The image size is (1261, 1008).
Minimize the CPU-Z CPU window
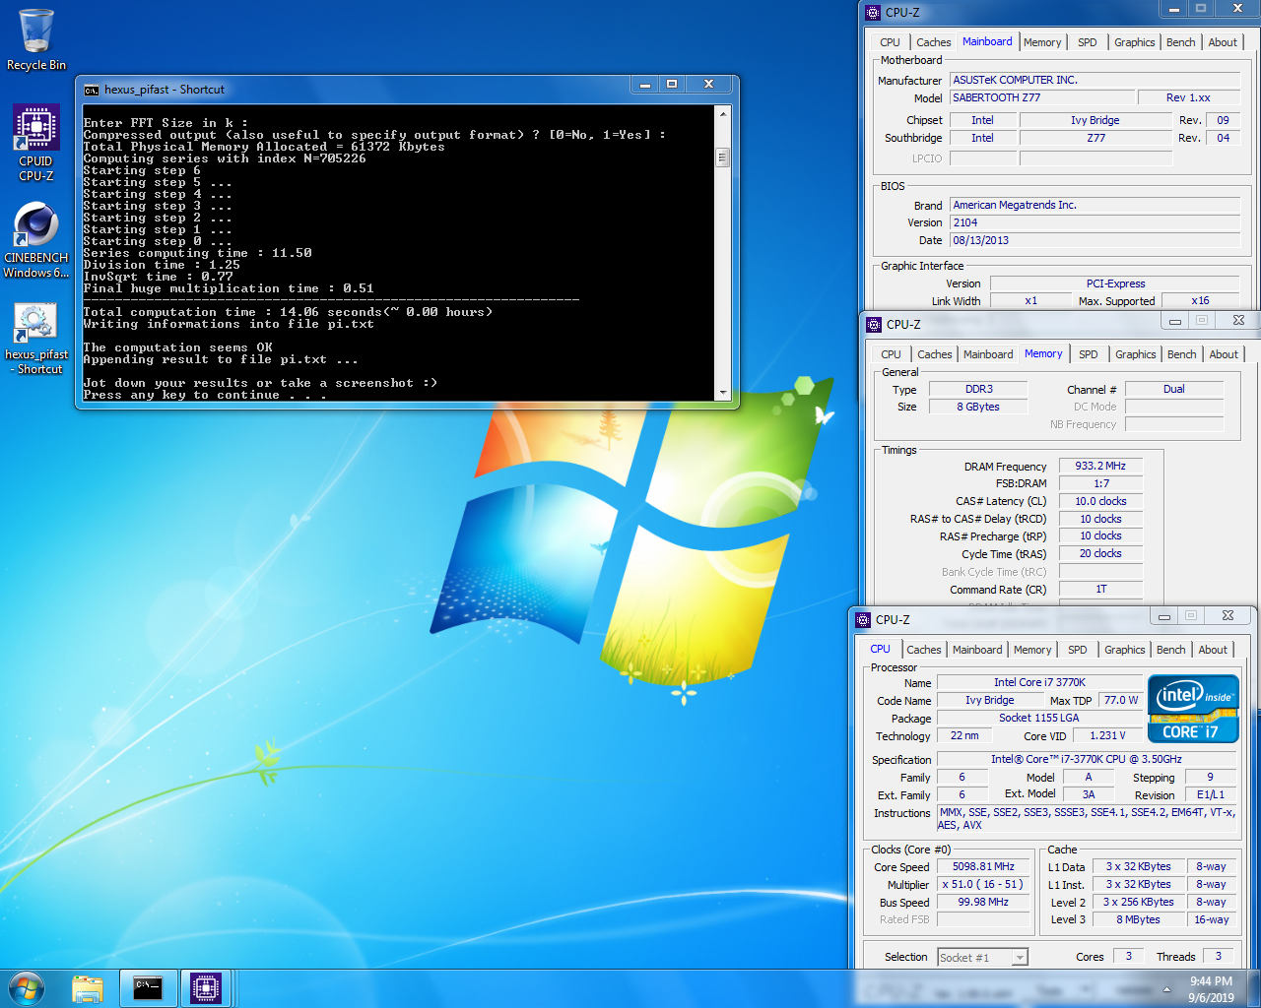1163,616
